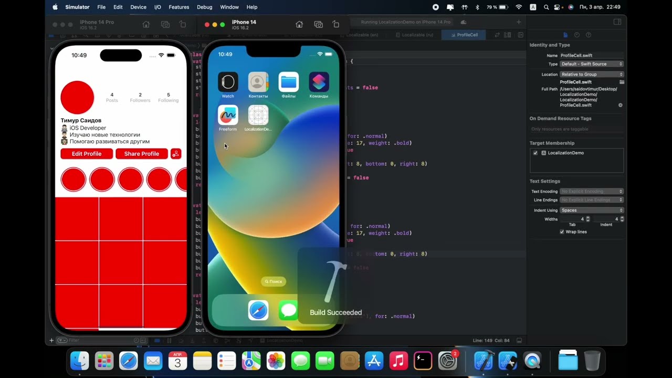
Task: Click the plus button in Xcode toolbar
Action: click(x=519, y=22)
